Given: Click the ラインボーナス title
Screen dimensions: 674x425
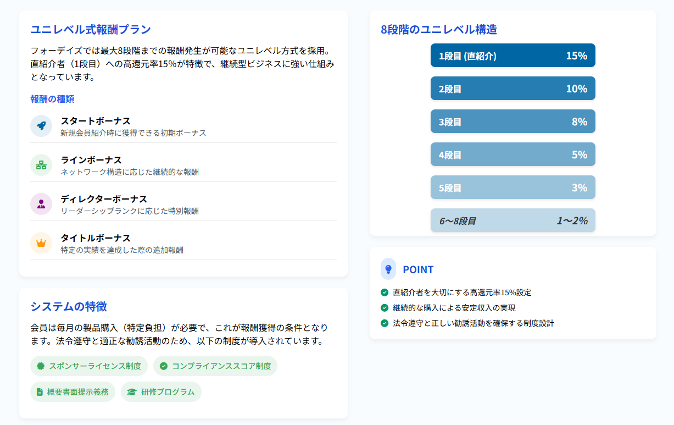Looking at the screenshot, I should click(x=91, y=160).
